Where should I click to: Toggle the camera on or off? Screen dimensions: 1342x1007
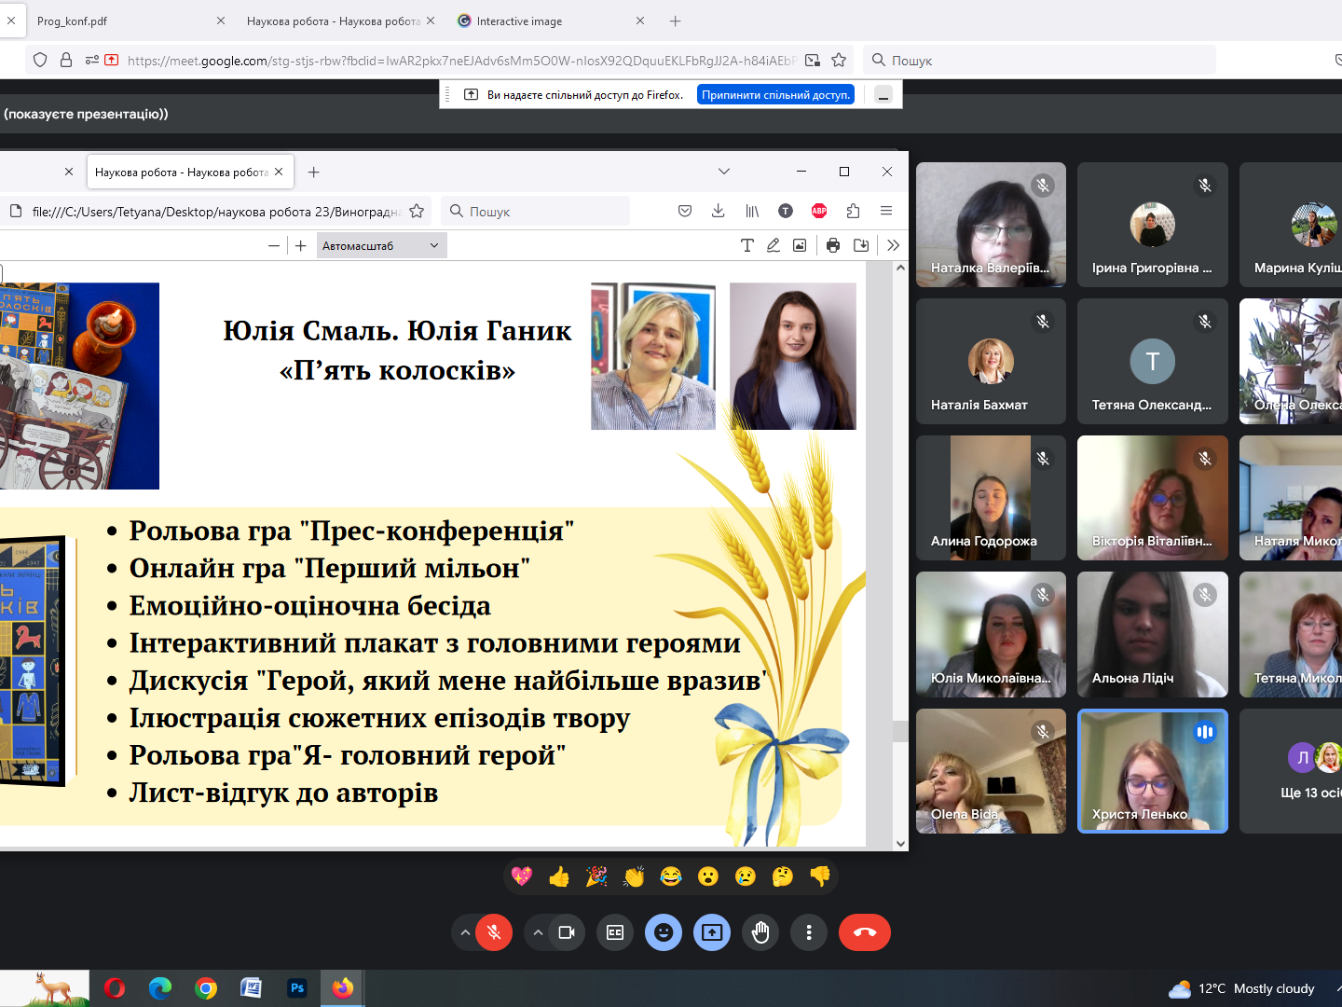pyautogui.click(x=567, y=932)
